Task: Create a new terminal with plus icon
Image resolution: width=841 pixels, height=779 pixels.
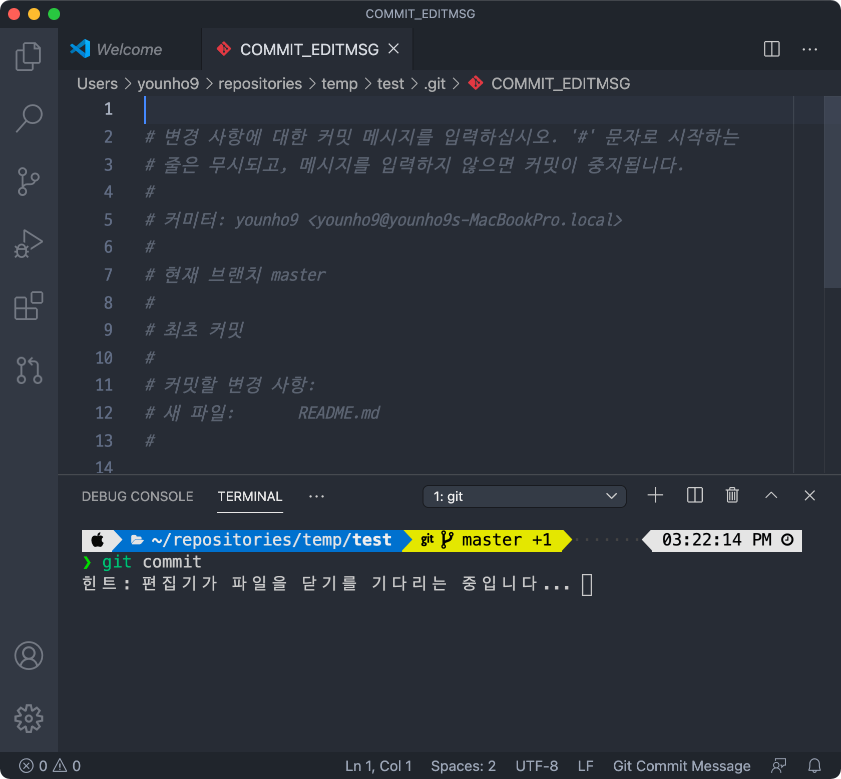Action: click(655, 495)
